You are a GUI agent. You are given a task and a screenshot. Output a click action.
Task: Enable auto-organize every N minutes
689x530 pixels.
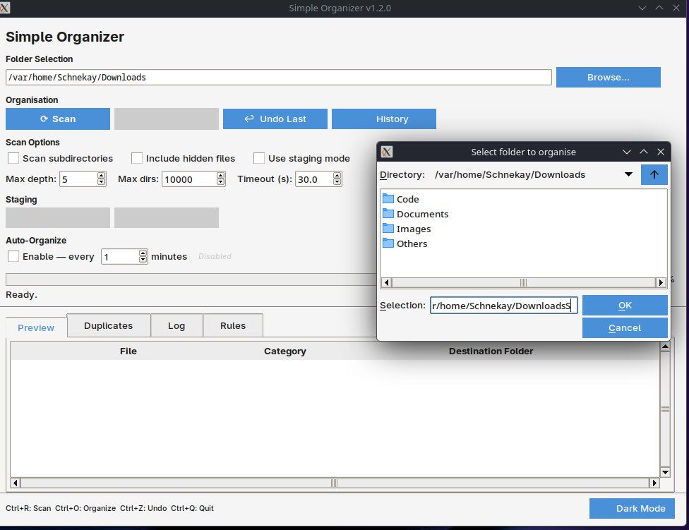[13, 256]
